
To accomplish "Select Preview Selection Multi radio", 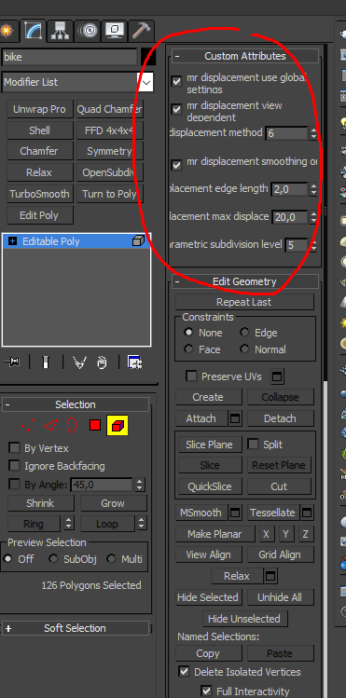I will click(x=111, y=559).
